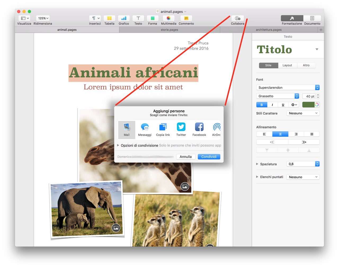Click Annulla to cancel sharing

click(x=186, y=157)
